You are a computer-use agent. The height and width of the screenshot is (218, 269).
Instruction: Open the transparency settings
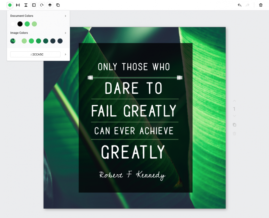click(x=34, y=5)
